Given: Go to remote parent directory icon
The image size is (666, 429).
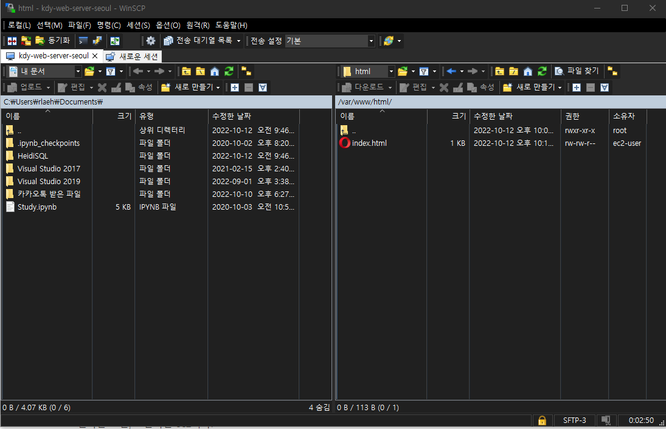Looking at the screenshot, I should (x=499, y=71).
